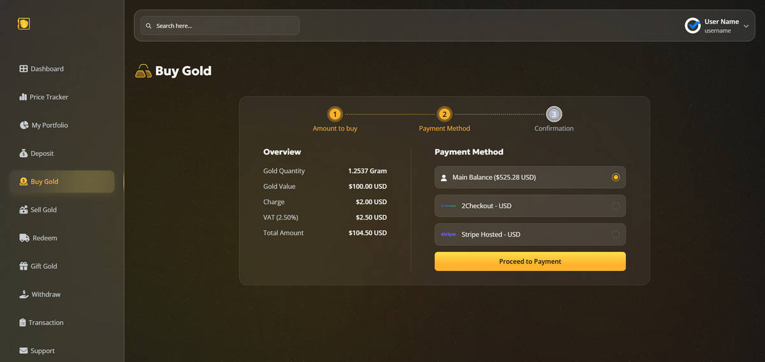Click the Deposit money bag icon
The image size is (765, 362).
(24, 153)
